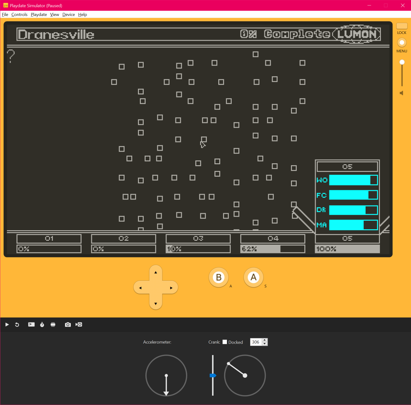The height and width of the screenshot is (405, 411).
Task: Click the speaker volume icon
Action: point(401,93)
